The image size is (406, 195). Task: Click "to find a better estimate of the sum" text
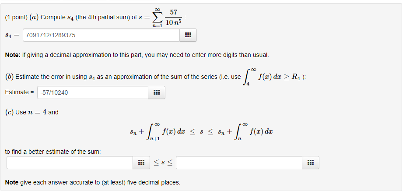[x=53, y=152]
